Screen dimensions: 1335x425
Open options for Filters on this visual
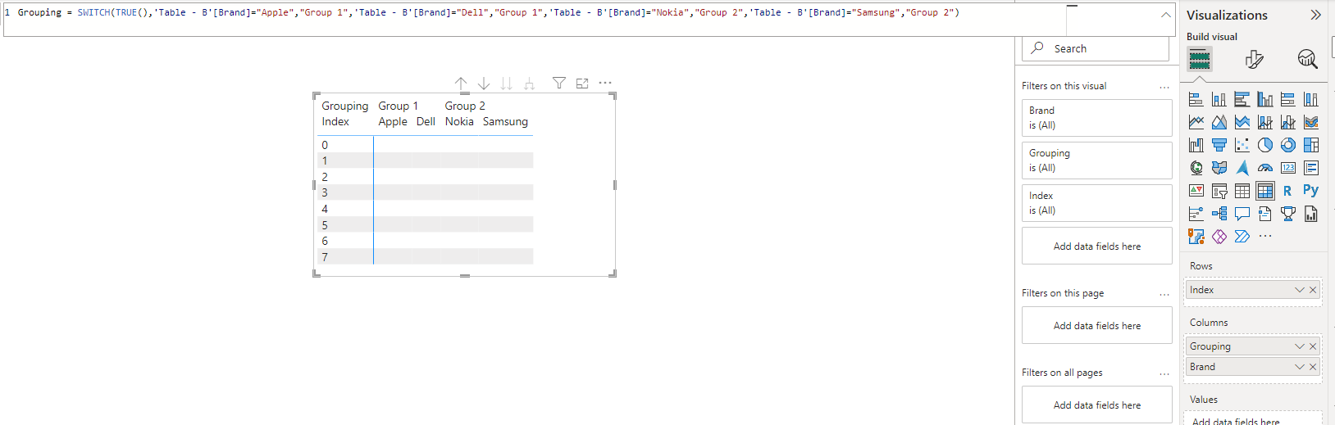[1164, 87]
